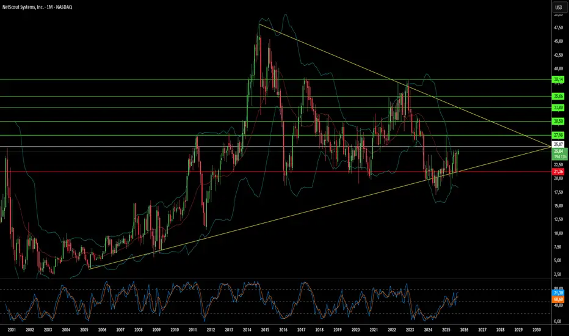Click the 33,00 horizontal line label
The width and height of the screenshot is (569, 336).
click(x=559, y=108)
